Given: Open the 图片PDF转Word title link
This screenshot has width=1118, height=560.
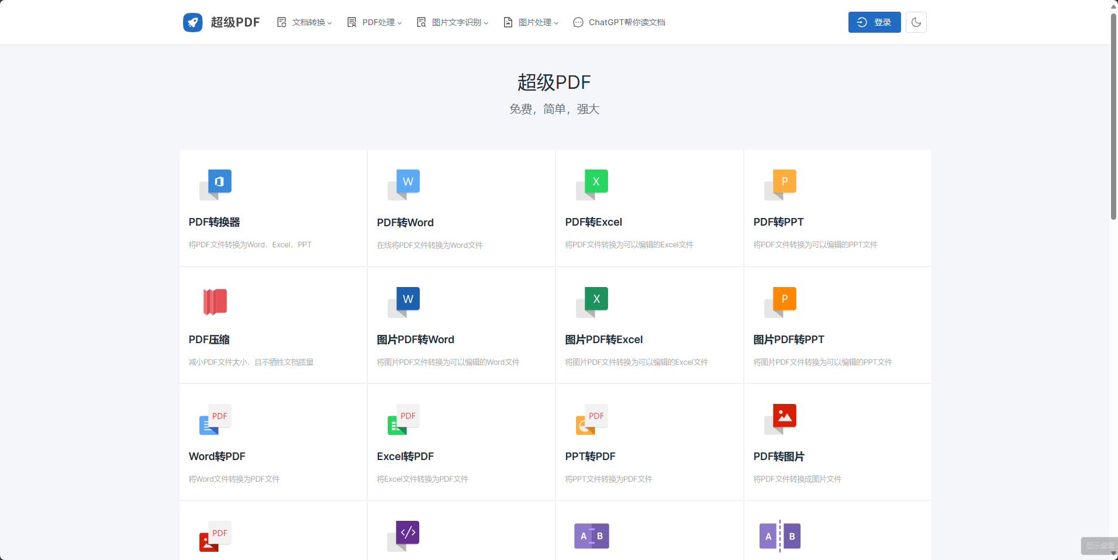Looking at the screenshot, I should [415, 340].
